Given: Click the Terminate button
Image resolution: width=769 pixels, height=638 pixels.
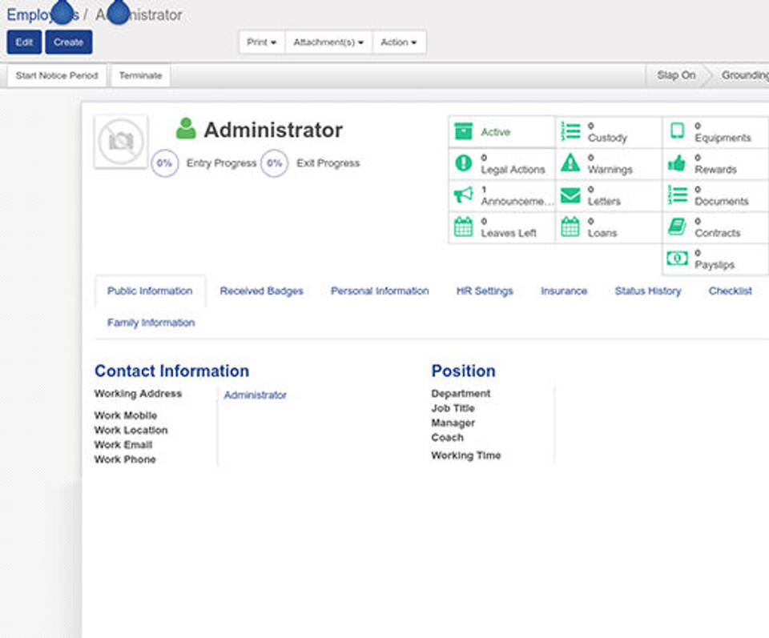Looking at the screenshot, I should [140, 76].
